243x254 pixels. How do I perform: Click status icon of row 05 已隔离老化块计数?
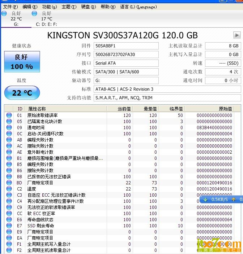(9, 121)
